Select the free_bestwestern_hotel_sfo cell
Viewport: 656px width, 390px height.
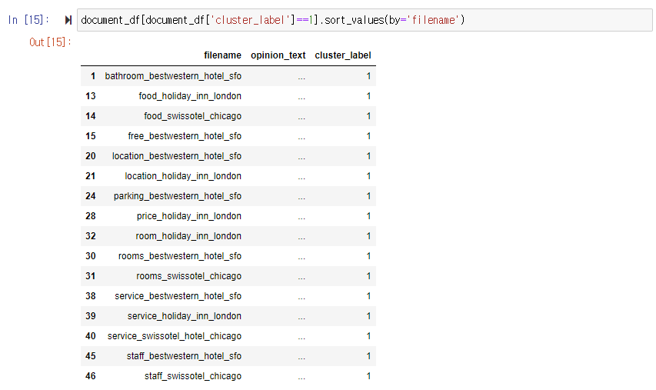point(185,136)
